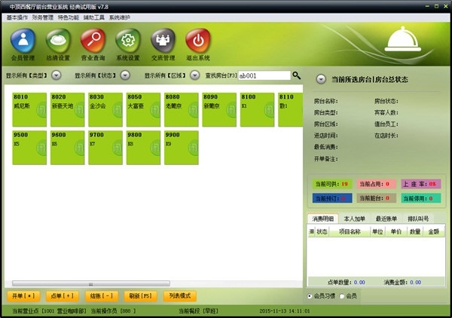Click the red 退出系统 power icon
The width and height of the screenshot is (452, 318).
tap(197, 41)
